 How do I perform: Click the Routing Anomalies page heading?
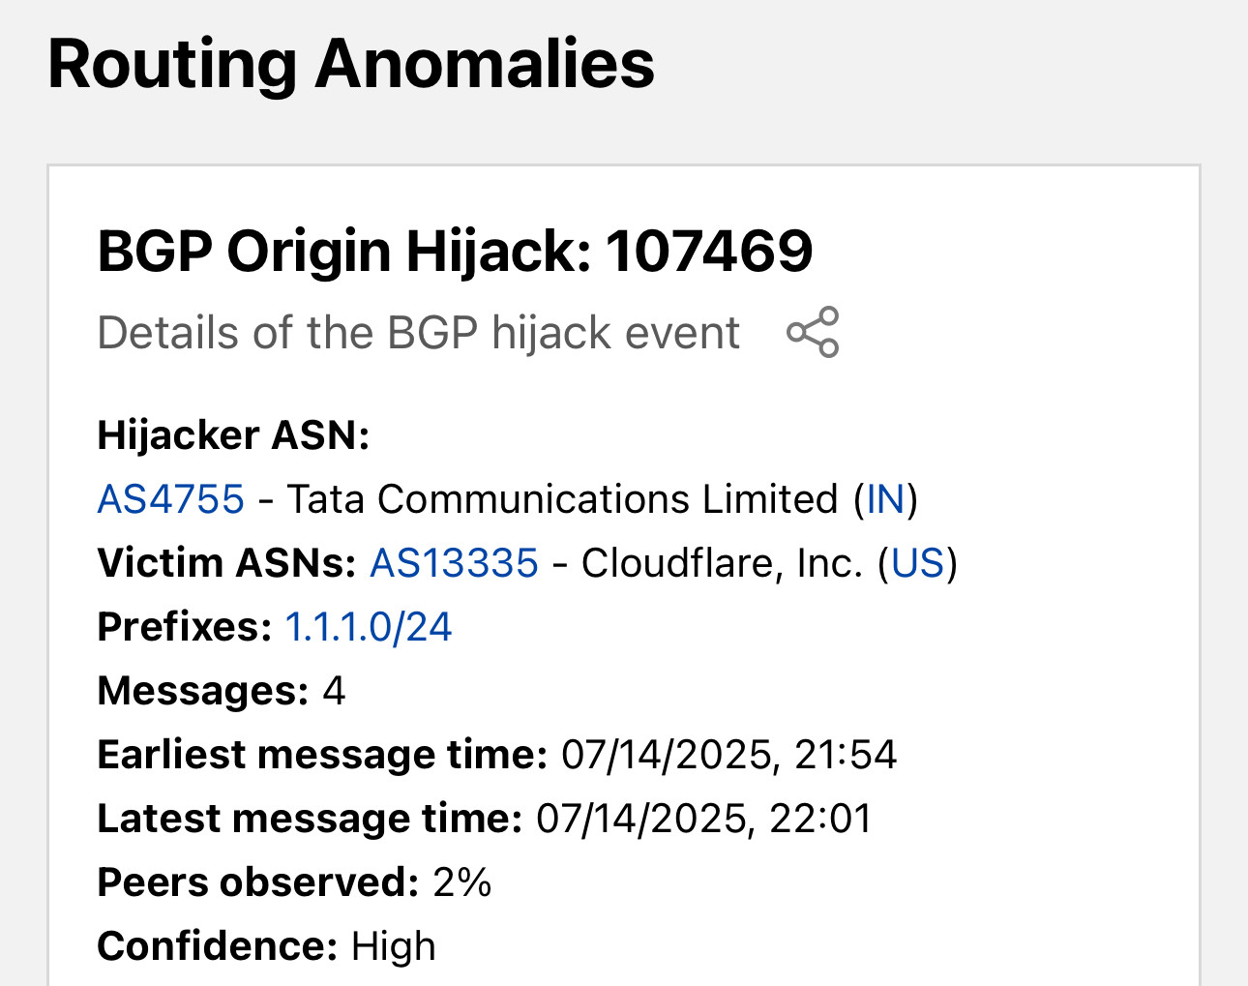point(351,64)
